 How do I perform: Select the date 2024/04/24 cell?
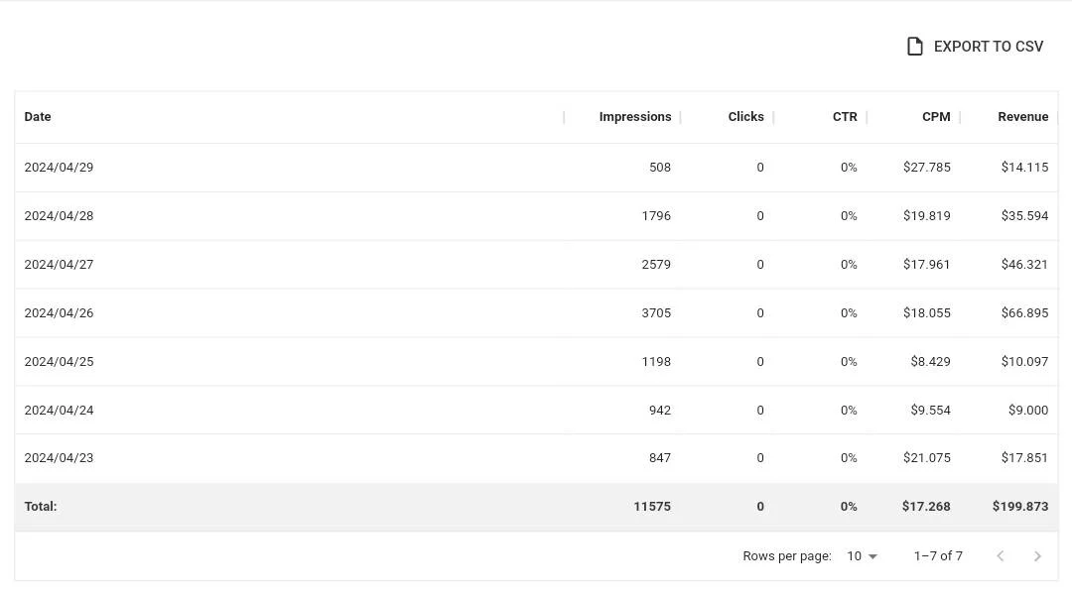59,410
